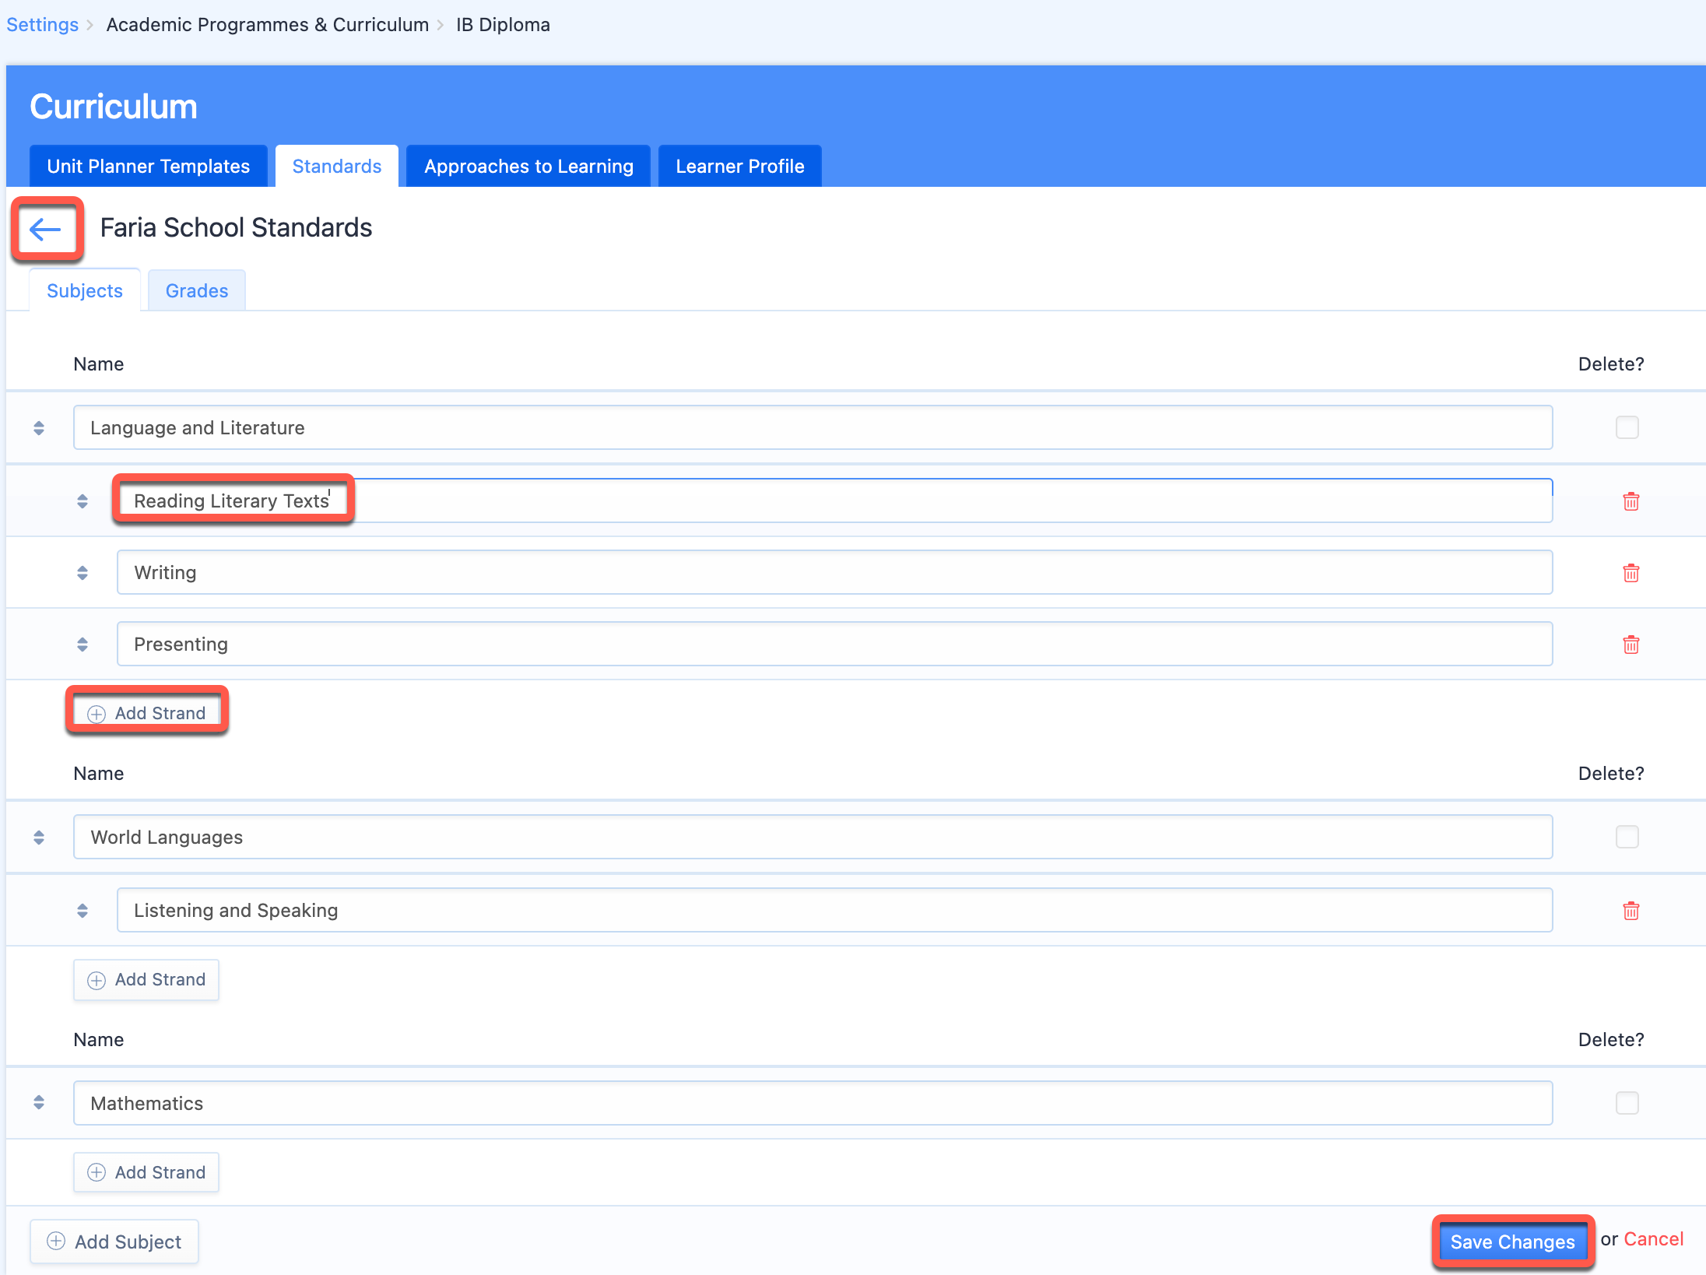Screen dimensions: 1706x1275
Task: Open the Unit Planner Templates tab
Action: pyautogui.click(x=148, y=166)
